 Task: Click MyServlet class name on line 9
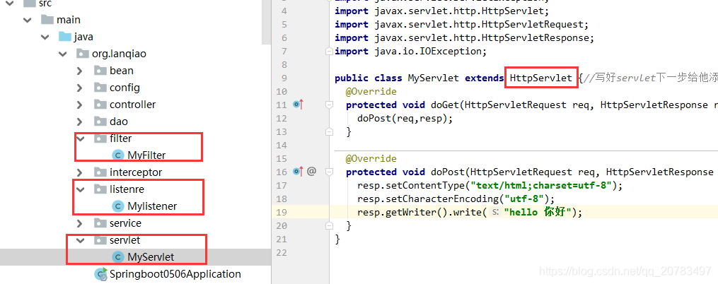(x=433, y=78)
